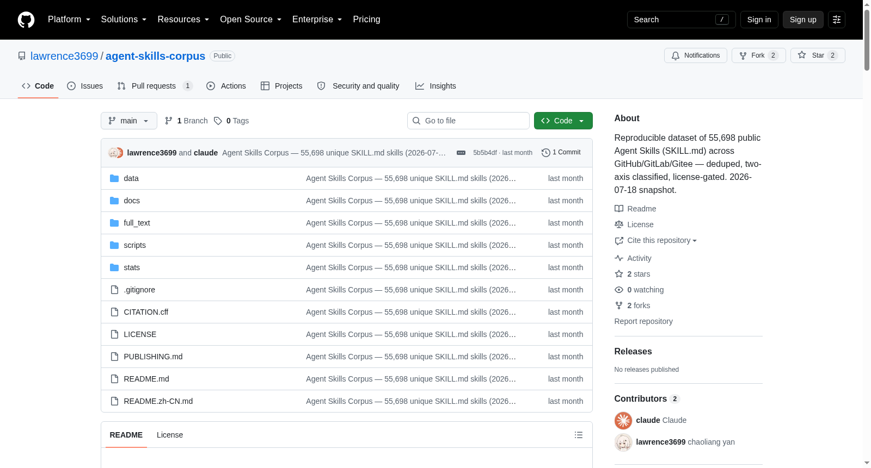Switch to the Issues tab
The image size is (871, 468).
(85, 86)
